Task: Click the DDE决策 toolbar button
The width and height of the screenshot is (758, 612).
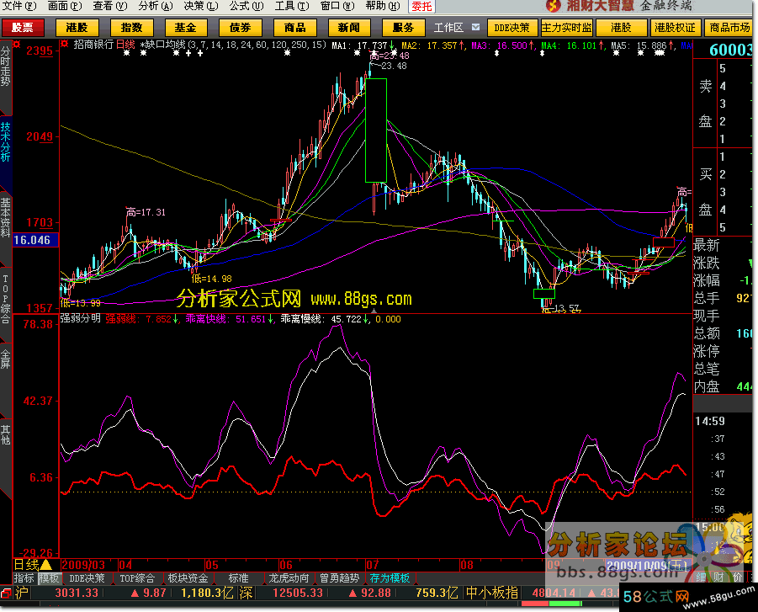Action: pos(512,28)
